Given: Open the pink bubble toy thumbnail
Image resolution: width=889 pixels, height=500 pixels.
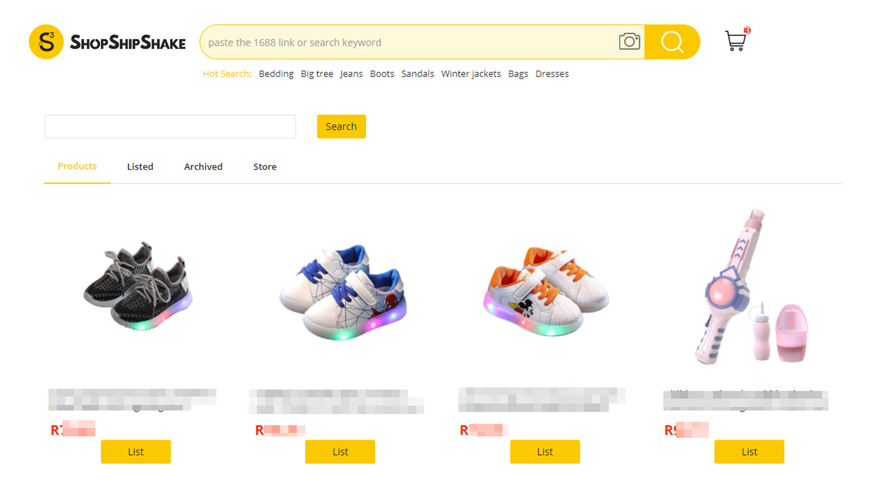Looking at the screenshot, I should (750, 287).
